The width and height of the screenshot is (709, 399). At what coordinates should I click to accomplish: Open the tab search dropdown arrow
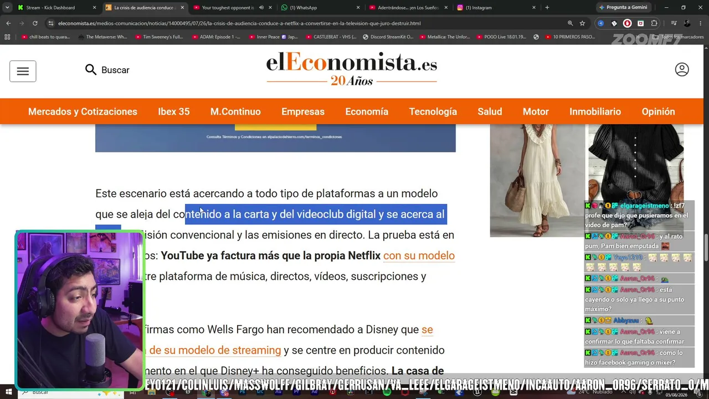coord(8,8)
